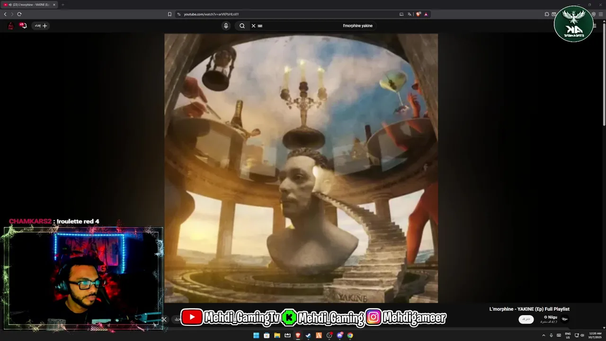Open volume control in system tray
Viewport: 606px width, 341px height.
582,335
